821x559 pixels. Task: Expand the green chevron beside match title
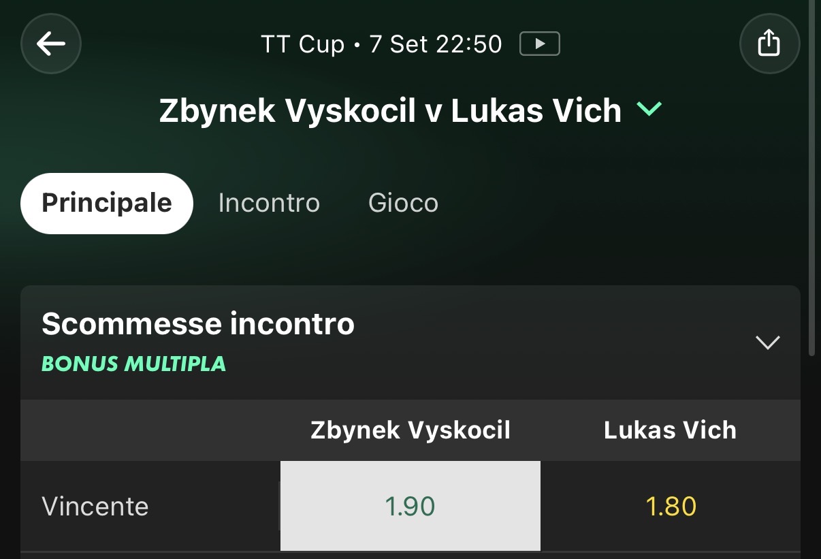point(649,108)
